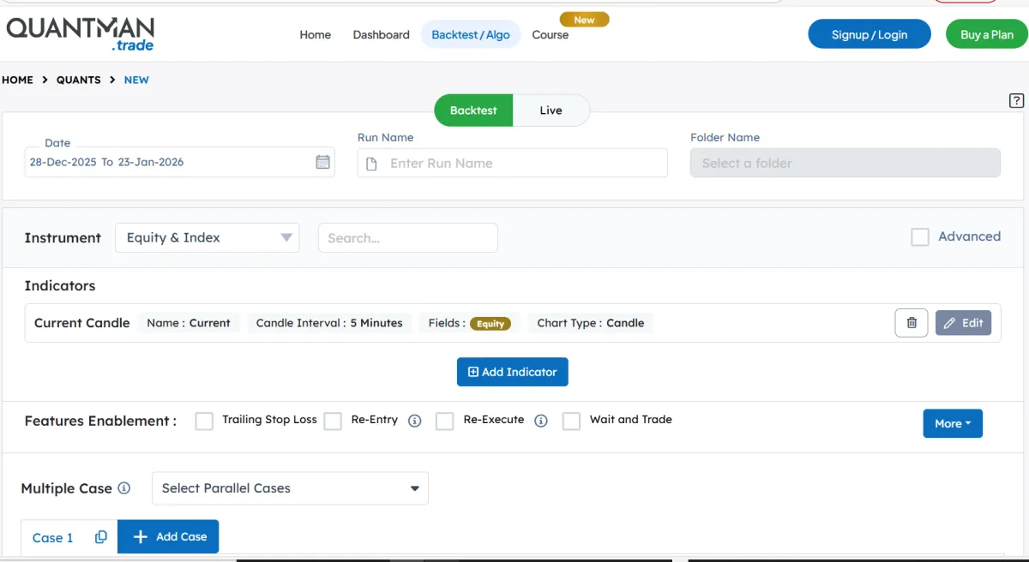Viewport: 1029px width, 562px height.
Task: Click QUANTS breadcrumb link
Action: click(79, 80)
